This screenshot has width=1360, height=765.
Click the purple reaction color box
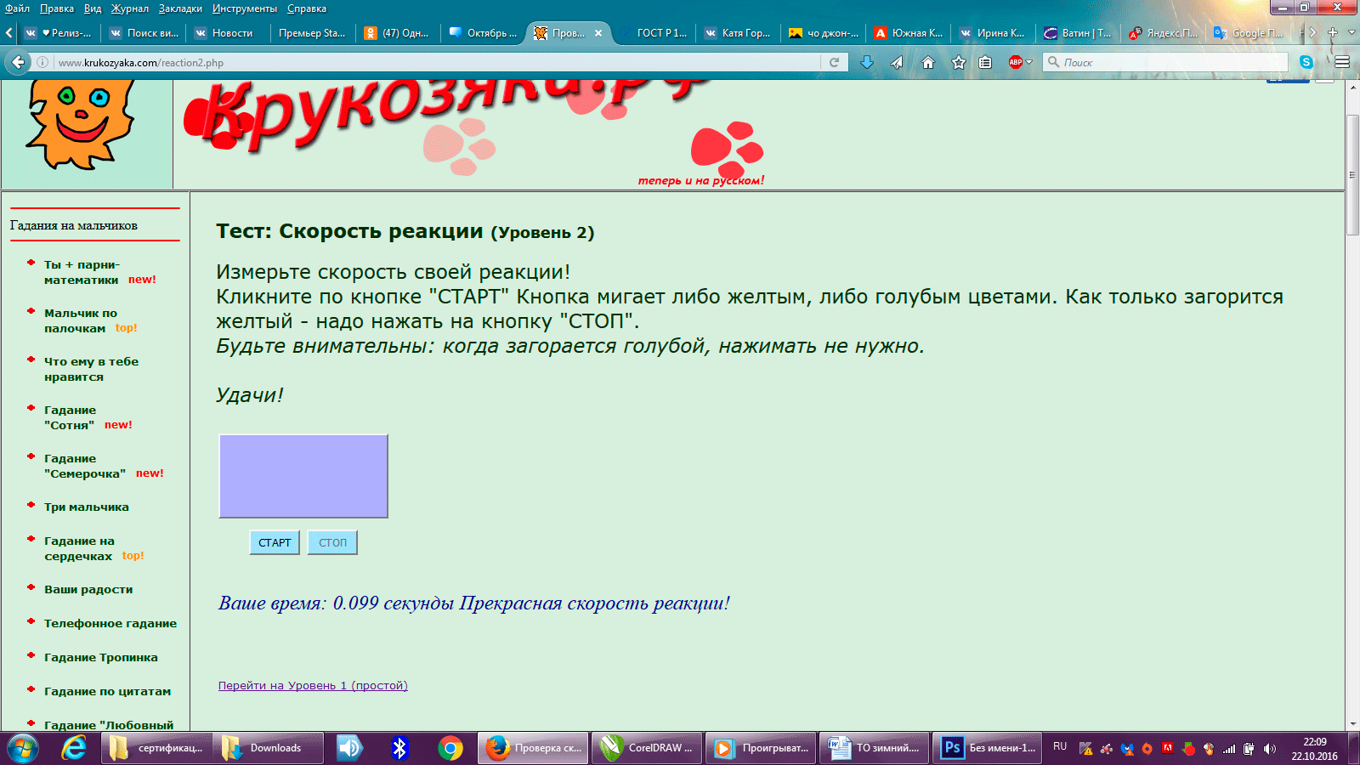click(303, 476)
